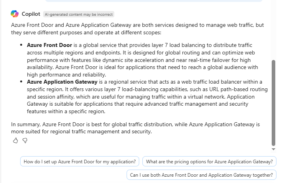This screenshot has width=282, height=183.
Task: Click the intro paragraph about managing web traffic
Action: [x=137, y=29]
